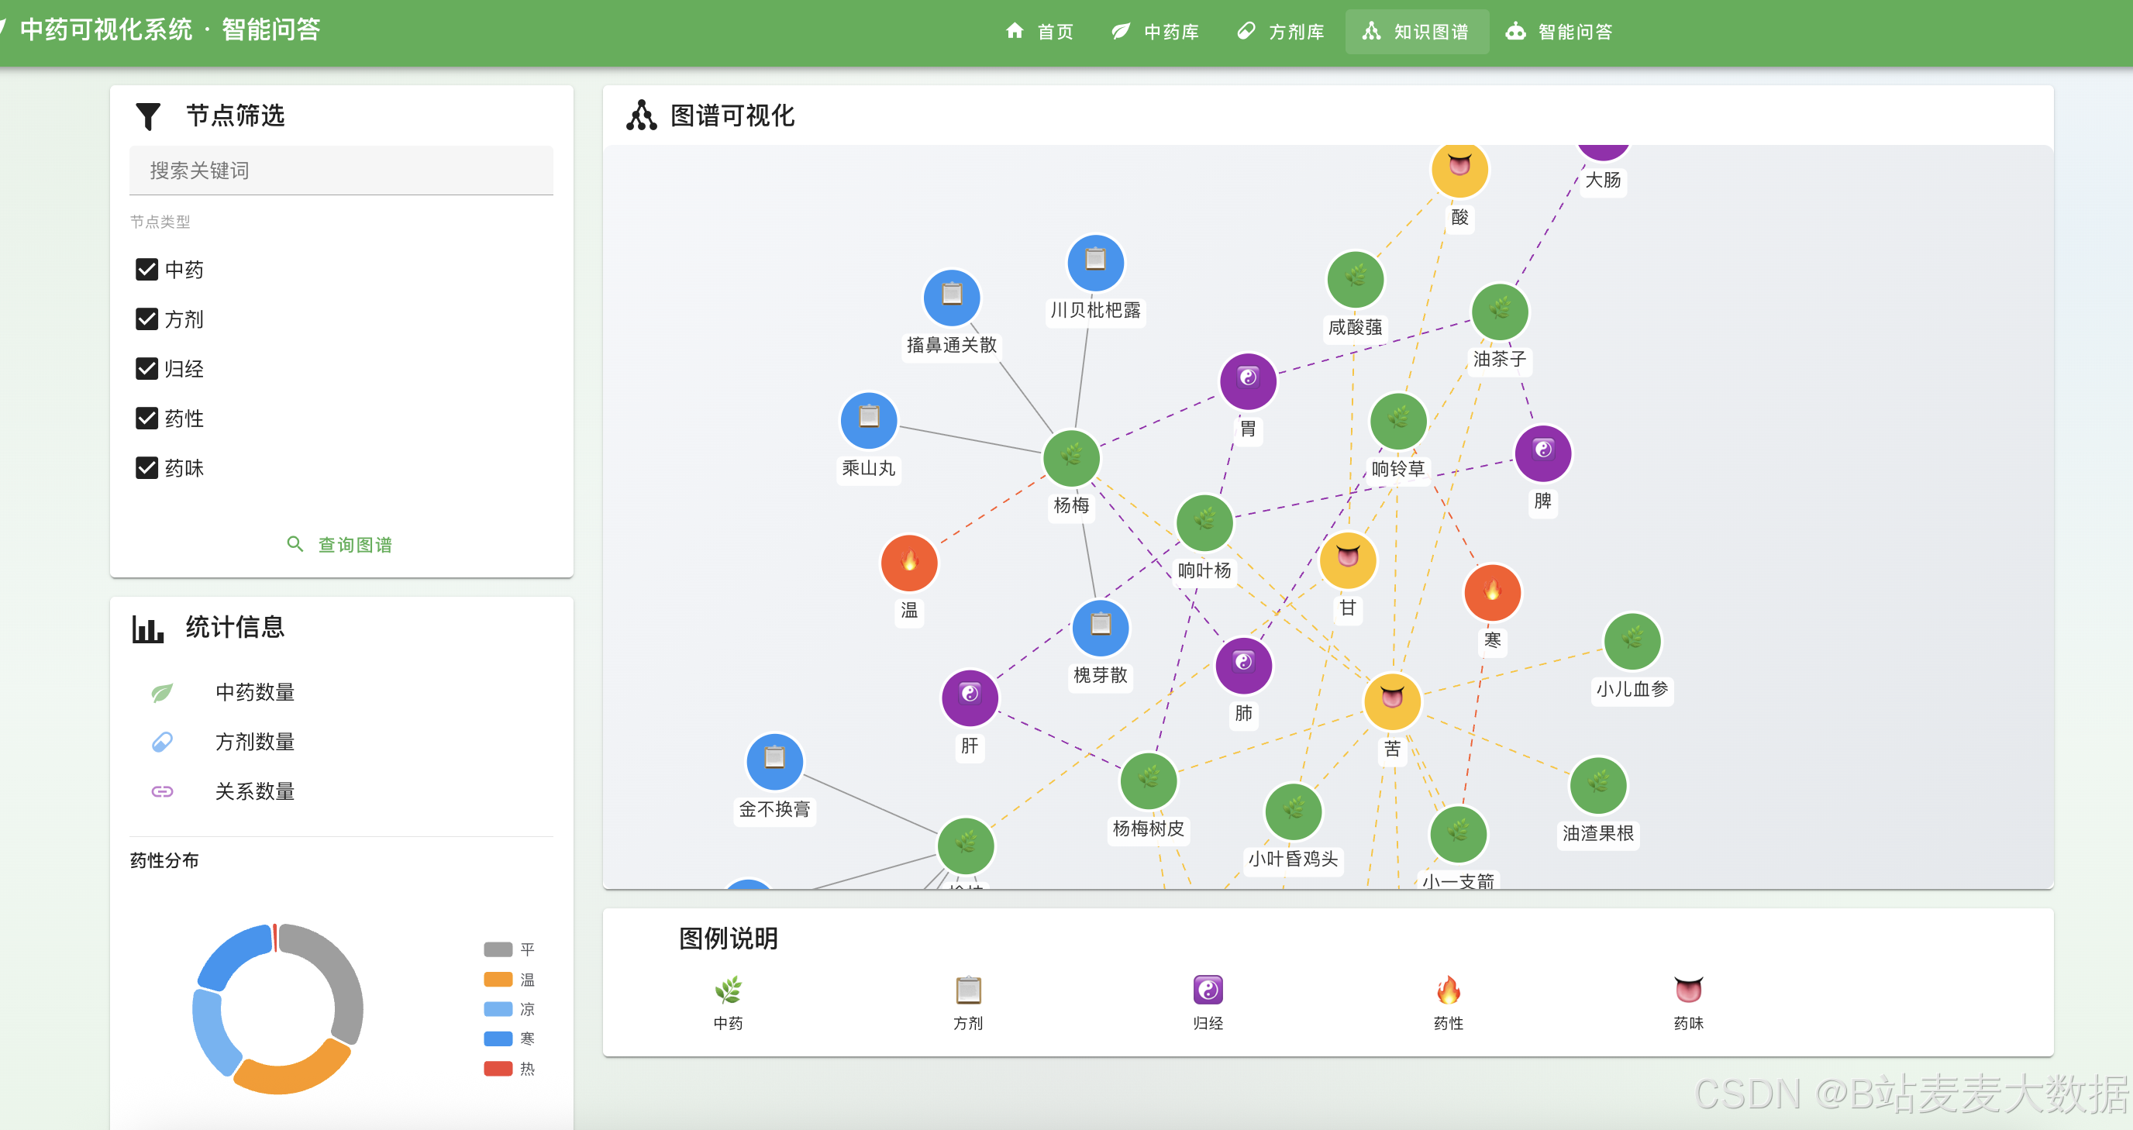The image size is (2133, 1130).
Task: Disable the 药味 node type checkbox
Action: point(146,469)
